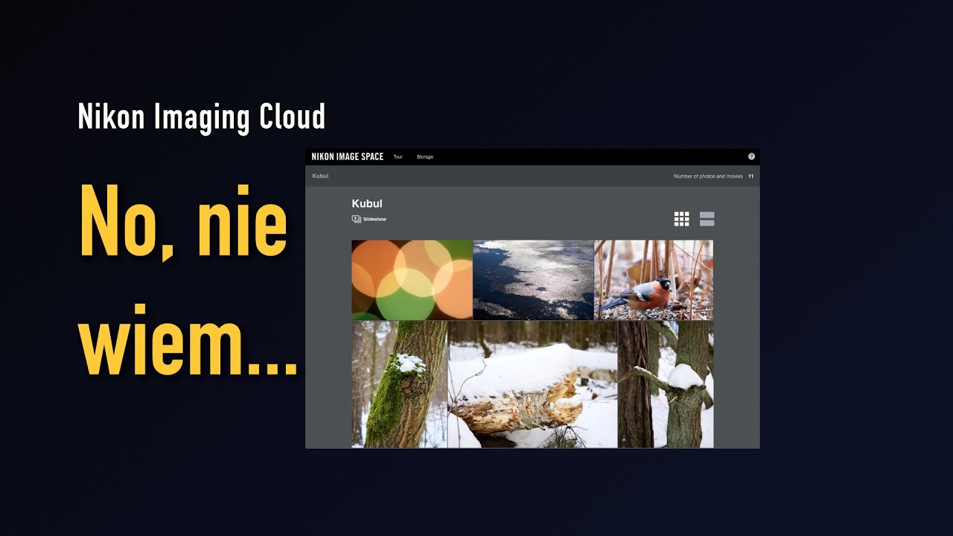Viewport: 953px width, 536px height.
Task: Click the help question mark icon
Action: point(751,156)
